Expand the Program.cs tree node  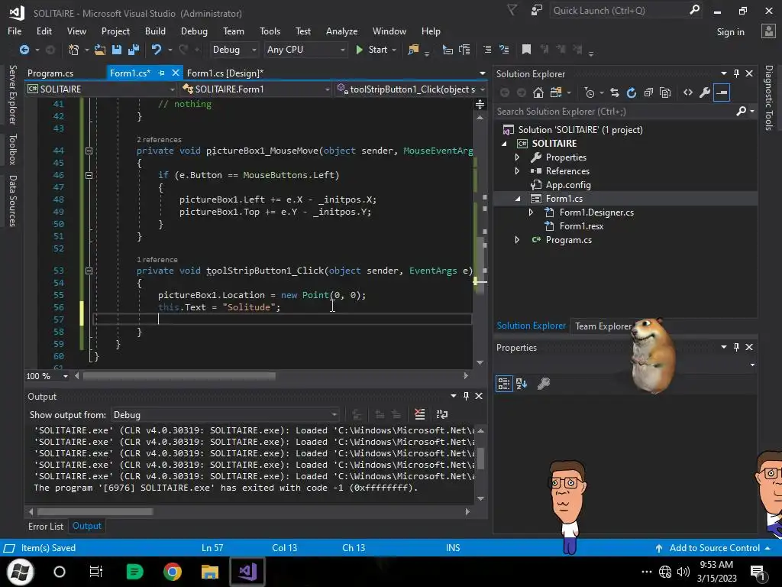point(517,239)
